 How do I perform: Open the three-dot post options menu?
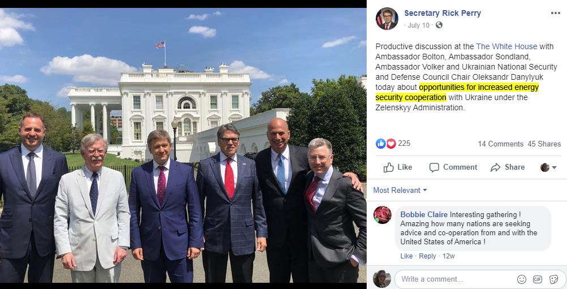click(x=556, y=14)
